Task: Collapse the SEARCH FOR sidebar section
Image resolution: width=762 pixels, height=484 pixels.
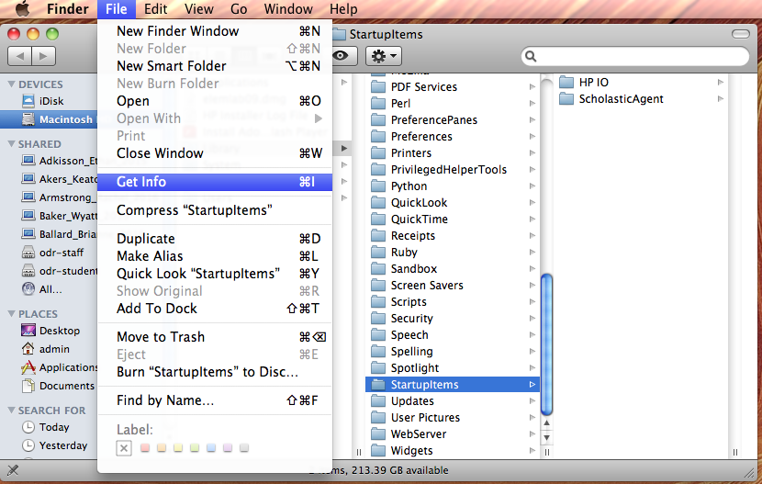Action: (x=11, y=411)
